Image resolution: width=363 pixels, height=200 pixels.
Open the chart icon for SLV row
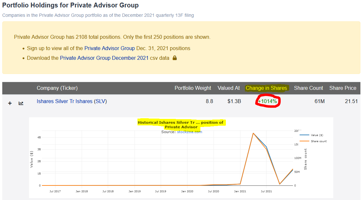pos(21,103)
